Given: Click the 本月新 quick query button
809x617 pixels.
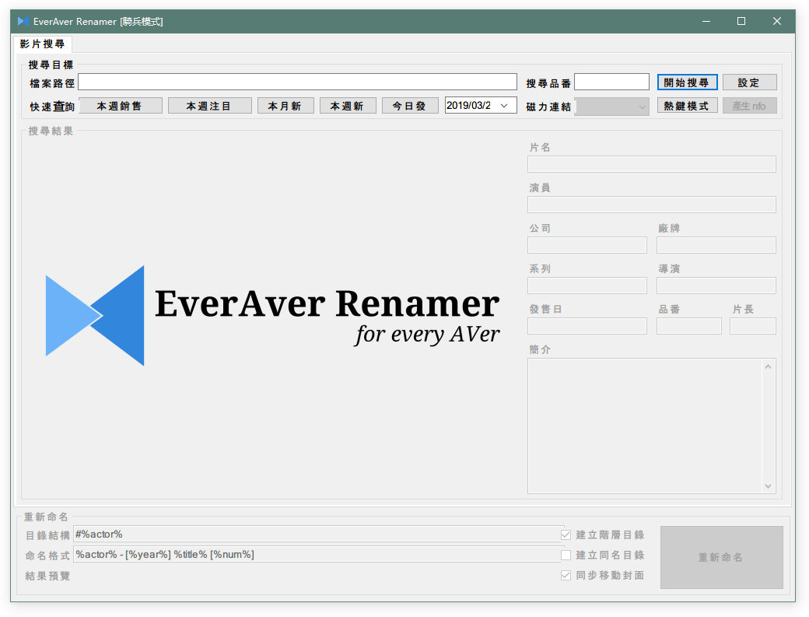Looking at the screenshot, I should pos(285,106).
